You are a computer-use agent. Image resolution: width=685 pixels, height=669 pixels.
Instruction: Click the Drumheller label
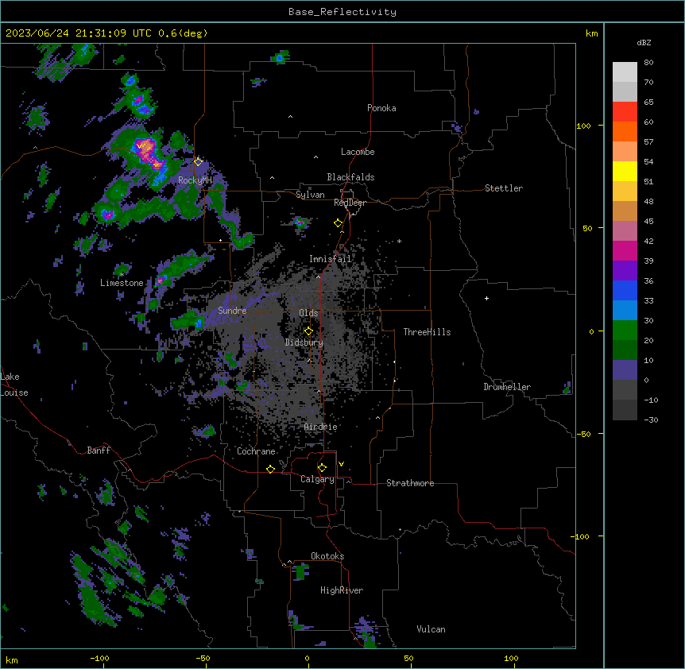click(x=507, y=387)
